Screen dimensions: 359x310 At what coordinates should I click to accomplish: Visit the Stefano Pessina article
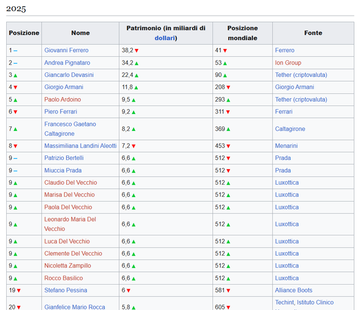[x=66, y=290]
